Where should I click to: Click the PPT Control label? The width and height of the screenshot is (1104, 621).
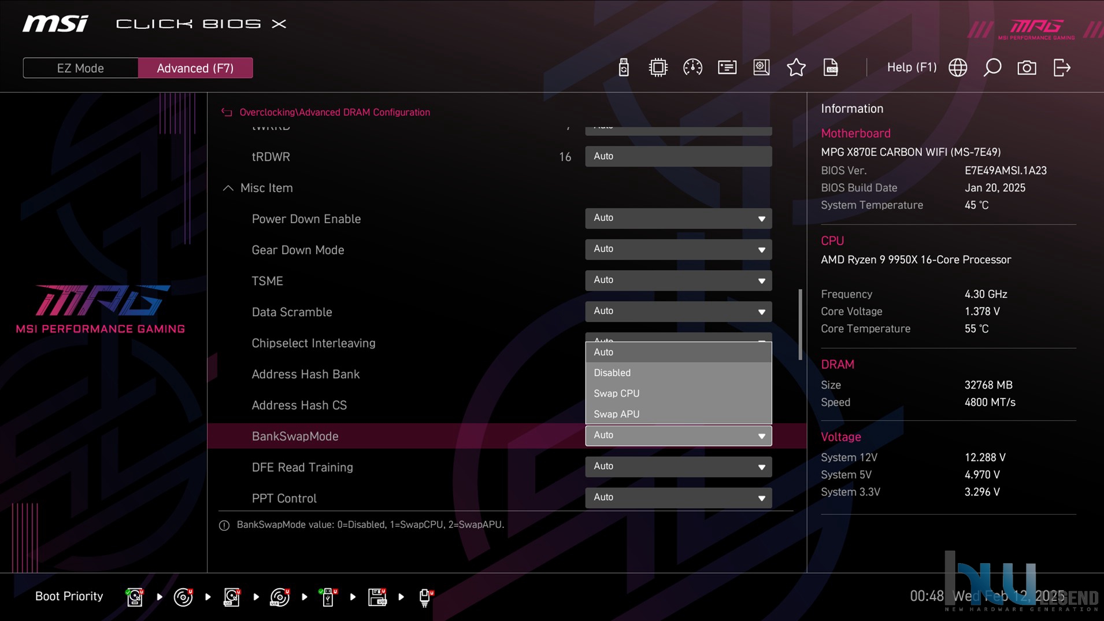284,498
